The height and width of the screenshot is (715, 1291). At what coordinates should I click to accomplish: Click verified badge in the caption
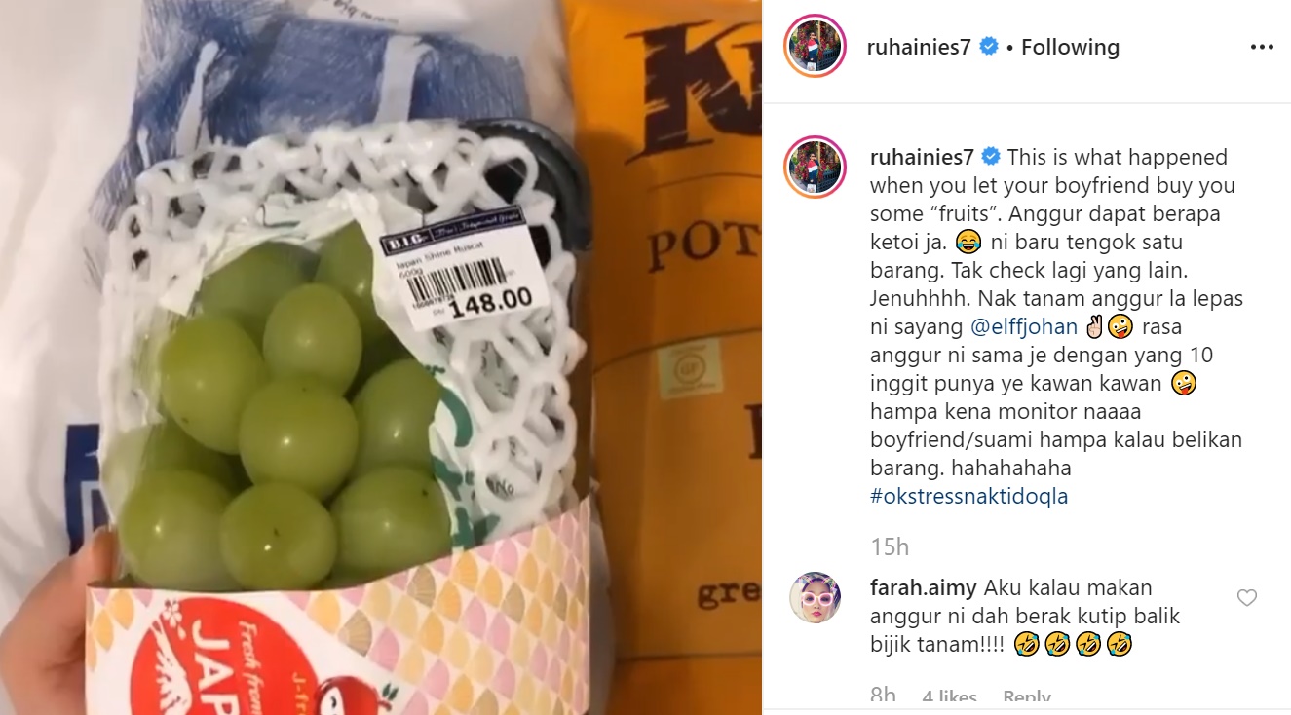click(x=990, y=157)
